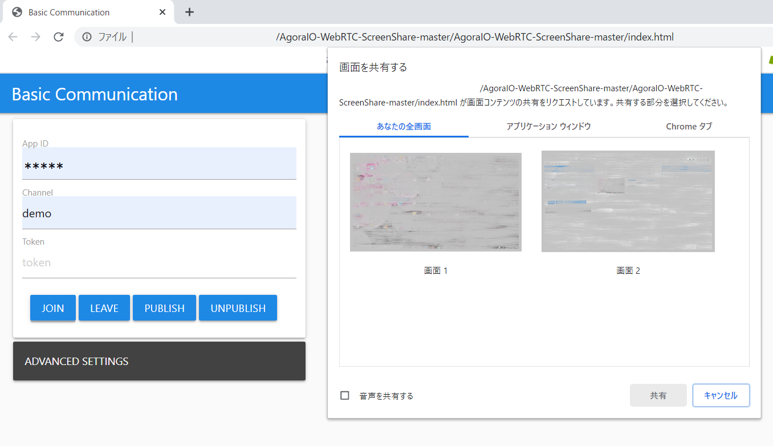Click the globe favicon on the tab
773x446 pixels.
(17, 12)
